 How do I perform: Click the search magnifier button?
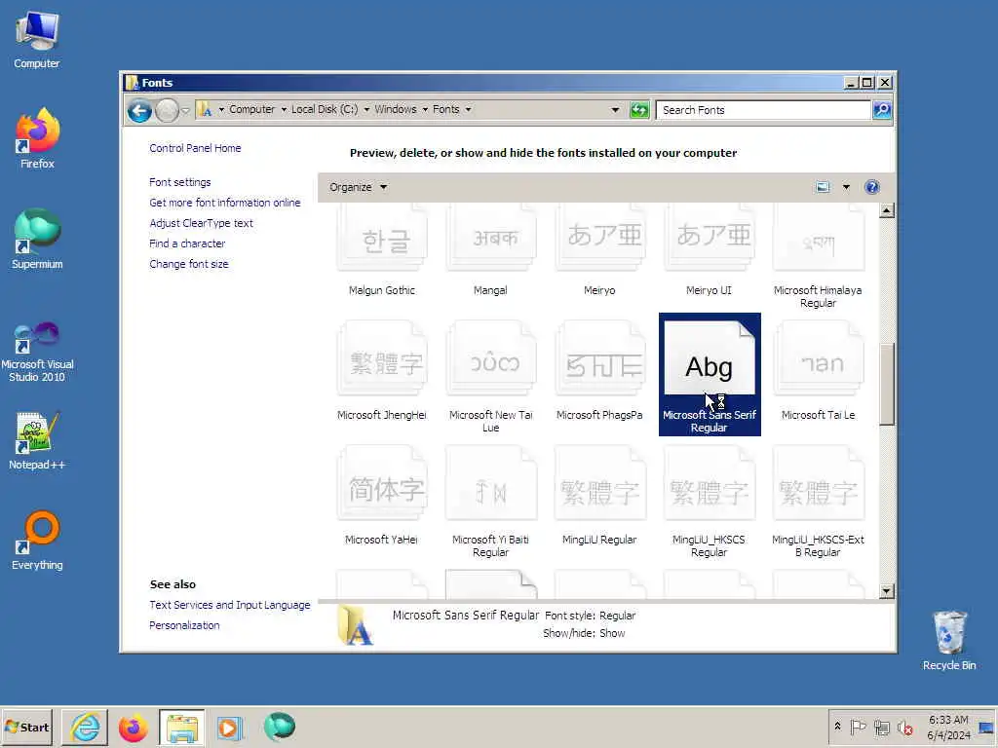[881, 110]
